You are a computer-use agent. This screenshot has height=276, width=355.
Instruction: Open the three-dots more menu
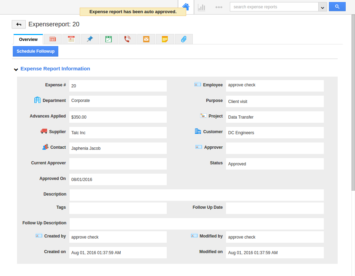coord(219,7)
